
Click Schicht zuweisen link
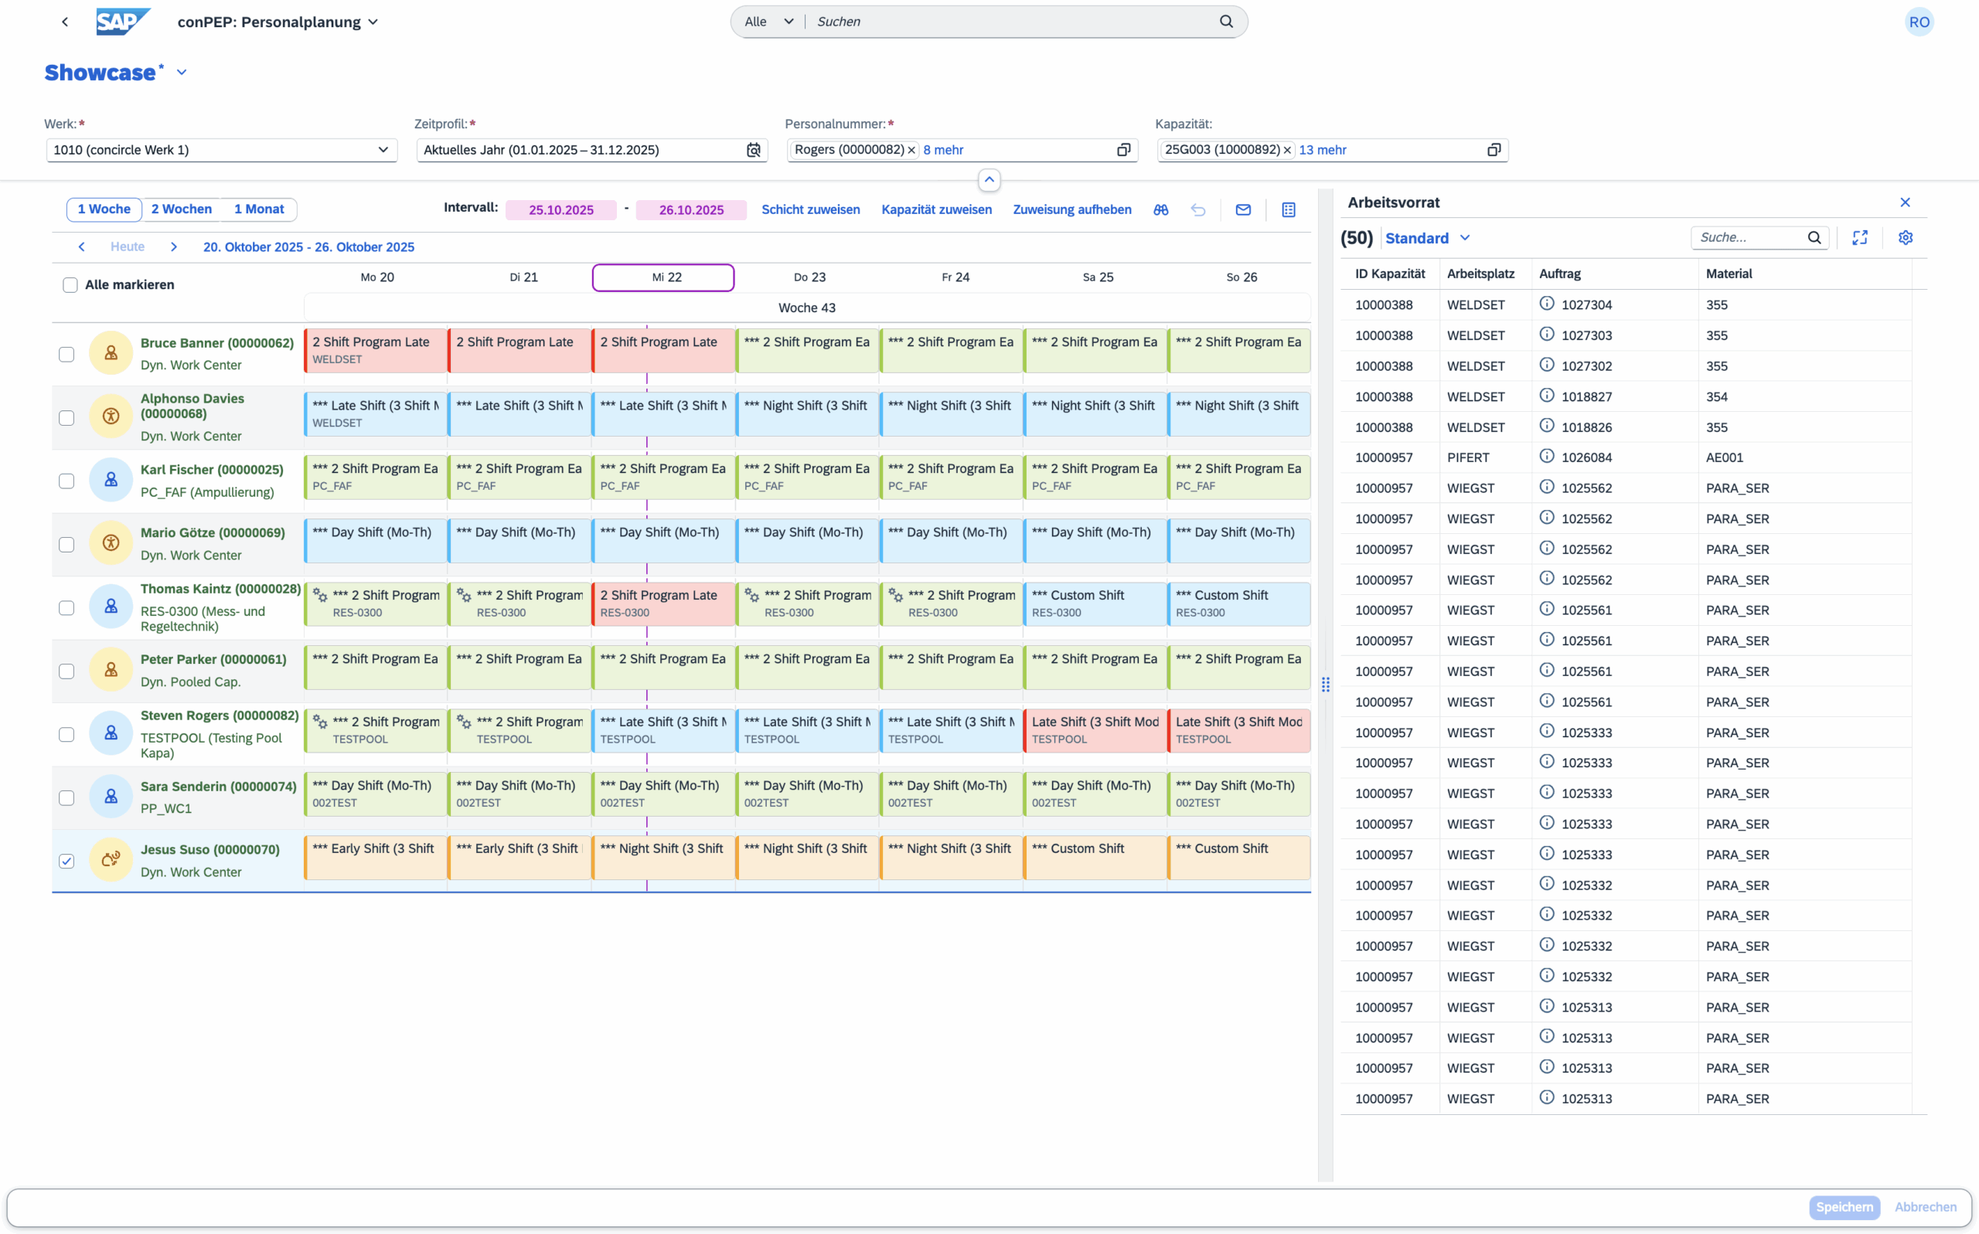click(x=810, y=209)
